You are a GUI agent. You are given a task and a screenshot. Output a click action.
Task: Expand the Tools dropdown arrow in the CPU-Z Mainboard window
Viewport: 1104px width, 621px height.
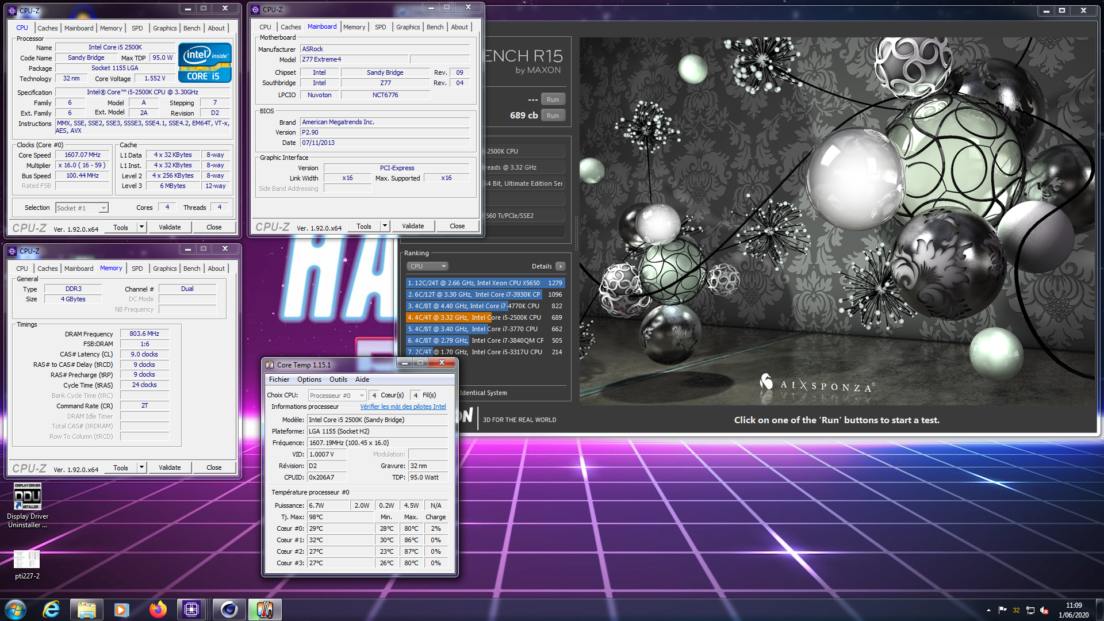coord(385,226)
